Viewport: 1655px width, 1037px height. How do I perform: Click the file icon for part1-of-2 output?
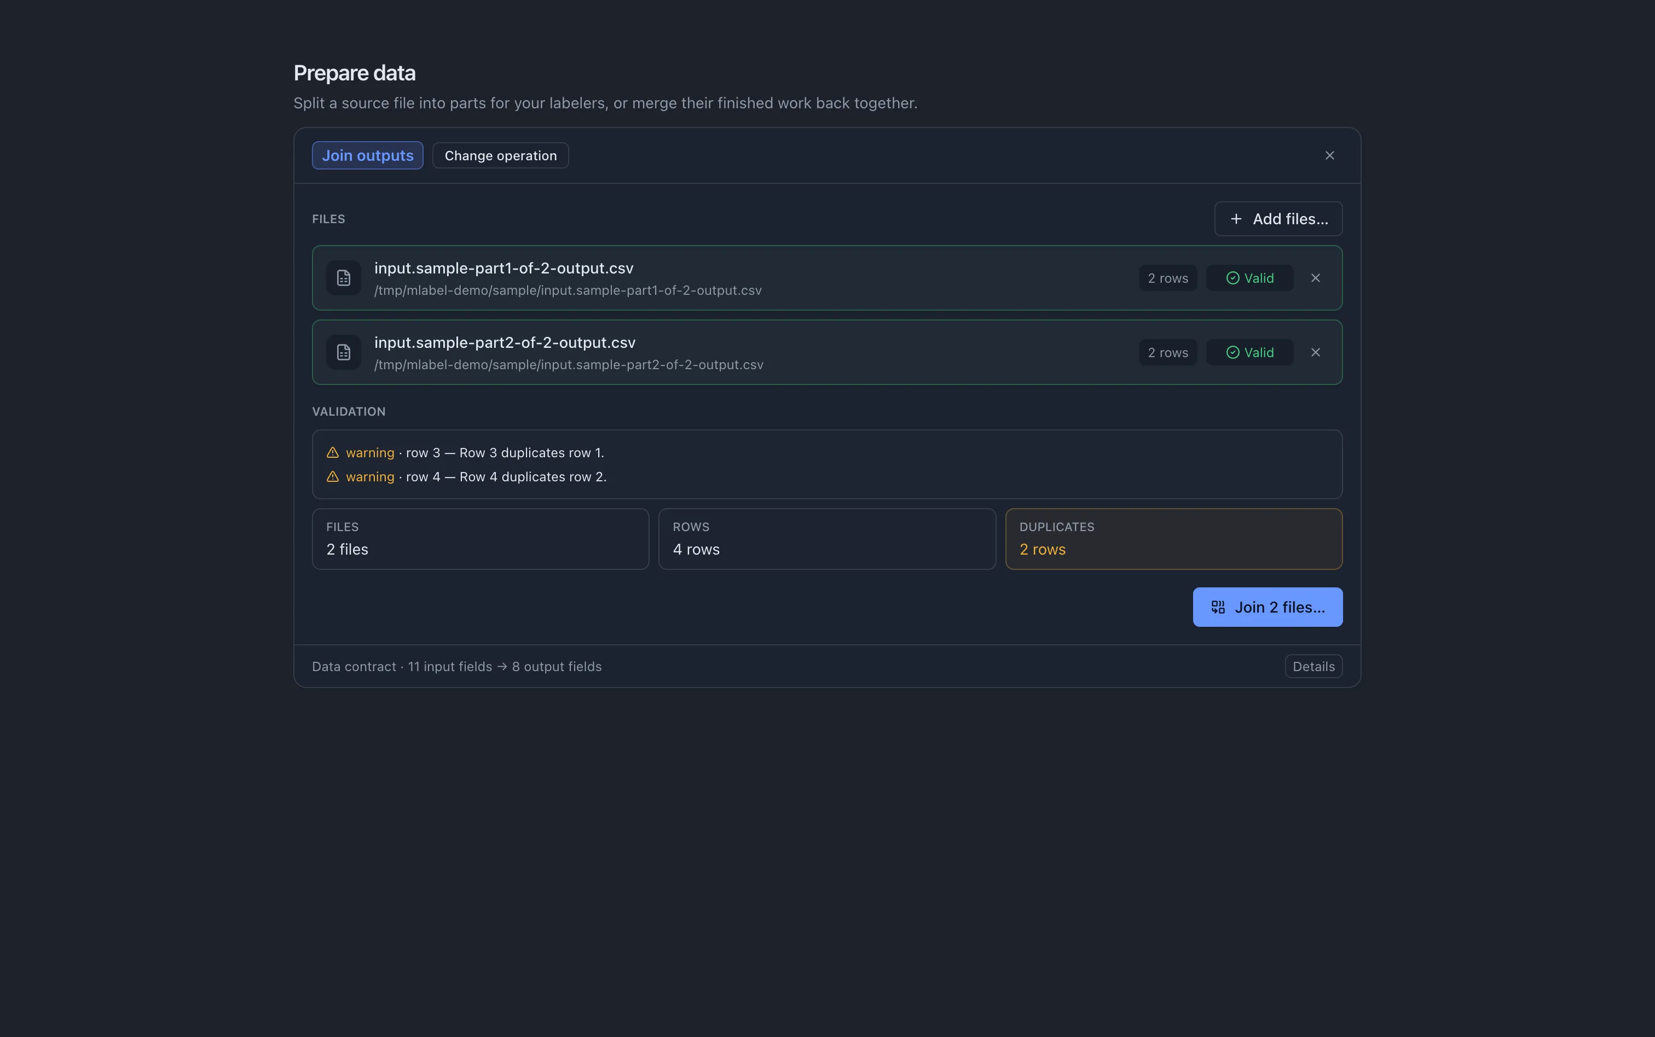point(343,278)
